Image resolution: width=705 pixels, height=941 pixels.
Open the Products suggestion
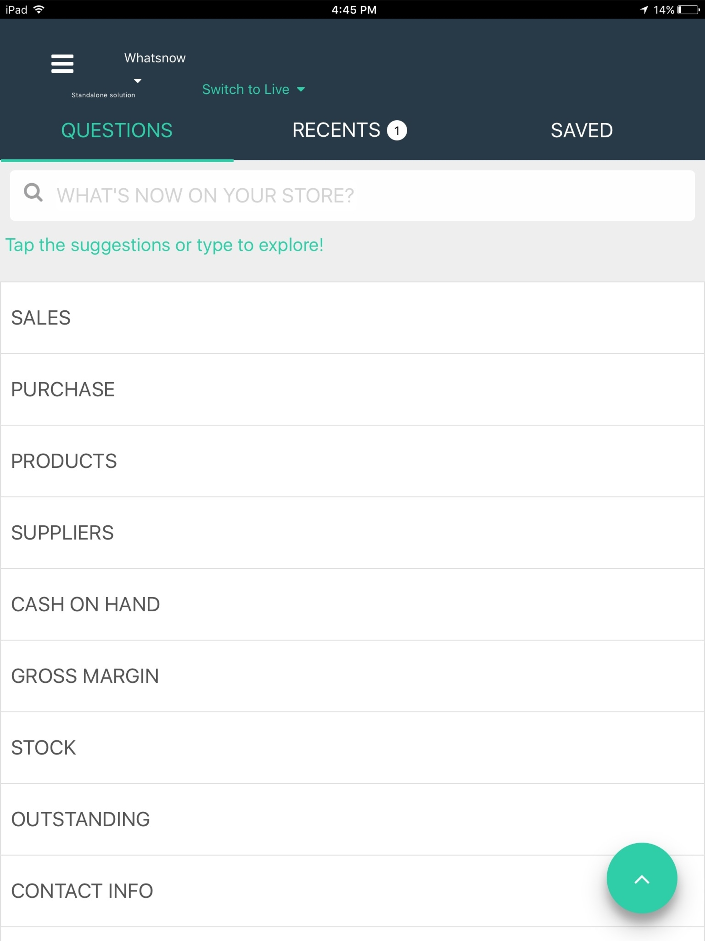[352, 461]
